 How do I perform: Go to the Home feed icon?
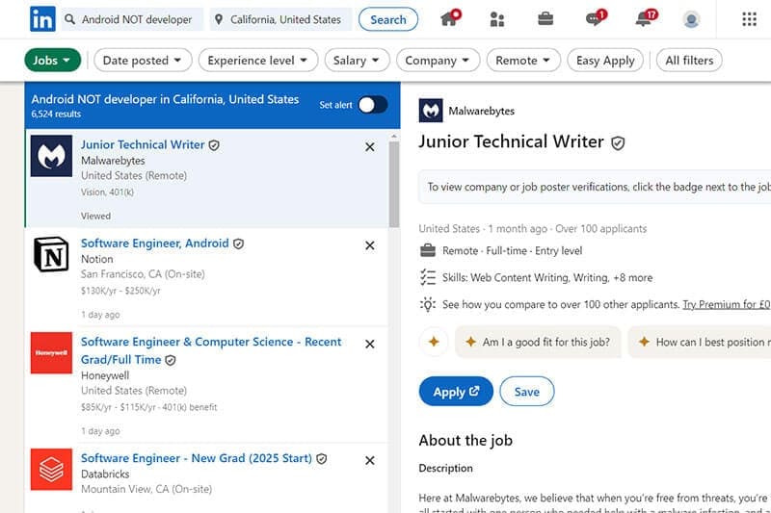tap(449, 18)
